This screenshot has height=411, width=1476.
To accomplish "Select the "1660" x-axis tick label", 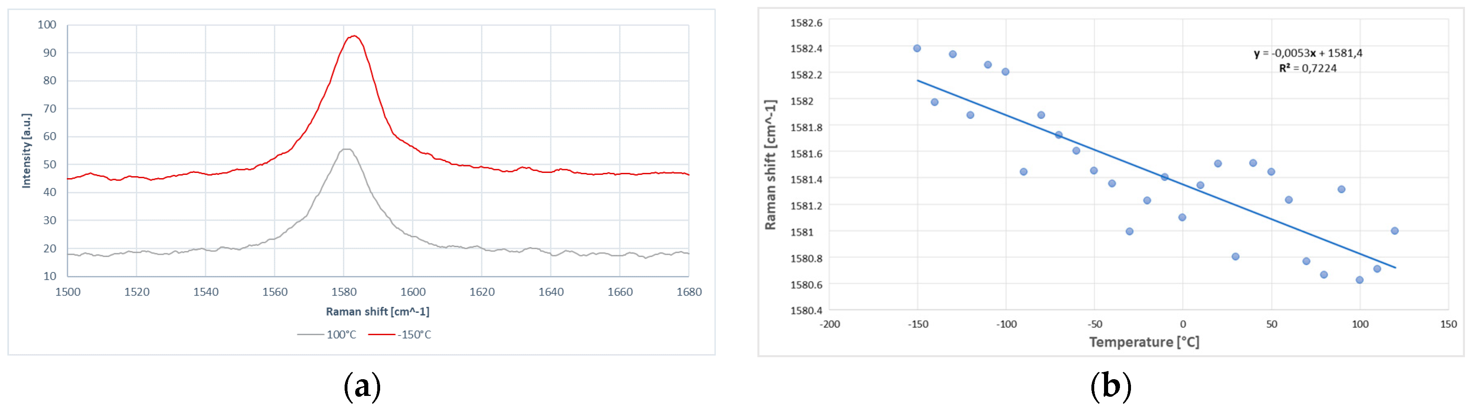I will [620, 292].
